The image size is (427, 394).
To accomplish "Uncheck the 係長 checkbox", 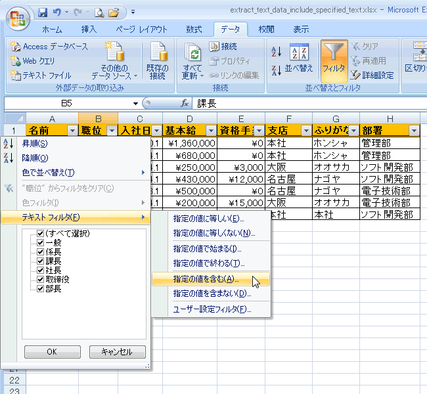I will [40, 252].
